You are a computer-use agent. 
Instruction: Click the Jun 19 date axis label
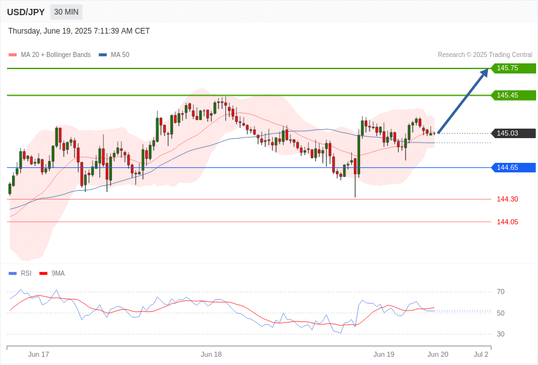coord(384,354)
